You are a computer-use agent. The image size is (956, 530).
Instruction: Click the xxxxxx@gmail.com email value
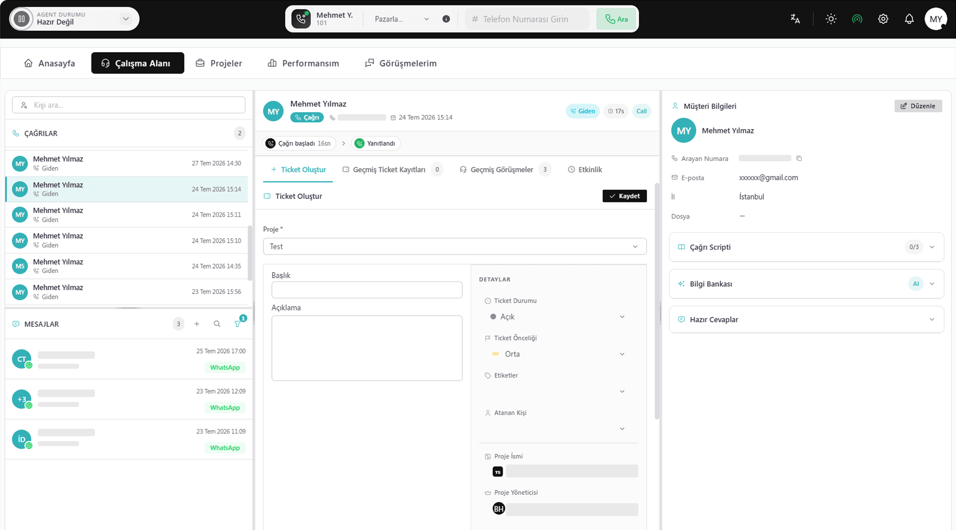tap(768, 178)
